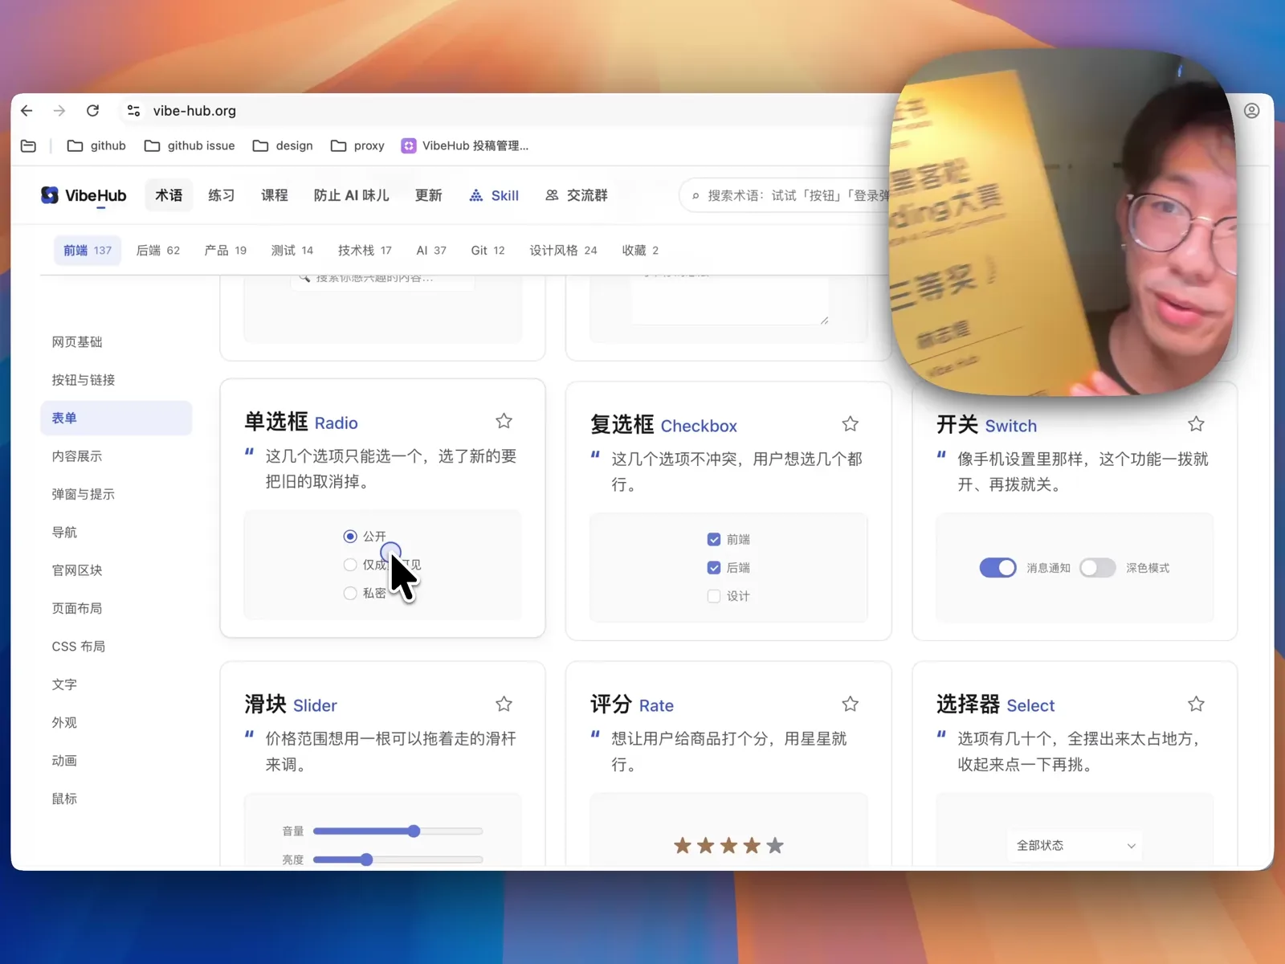Screen dimensions: 1285x964
Task: Turn on the 深色模式 switch
Action: coord(1098,568)
